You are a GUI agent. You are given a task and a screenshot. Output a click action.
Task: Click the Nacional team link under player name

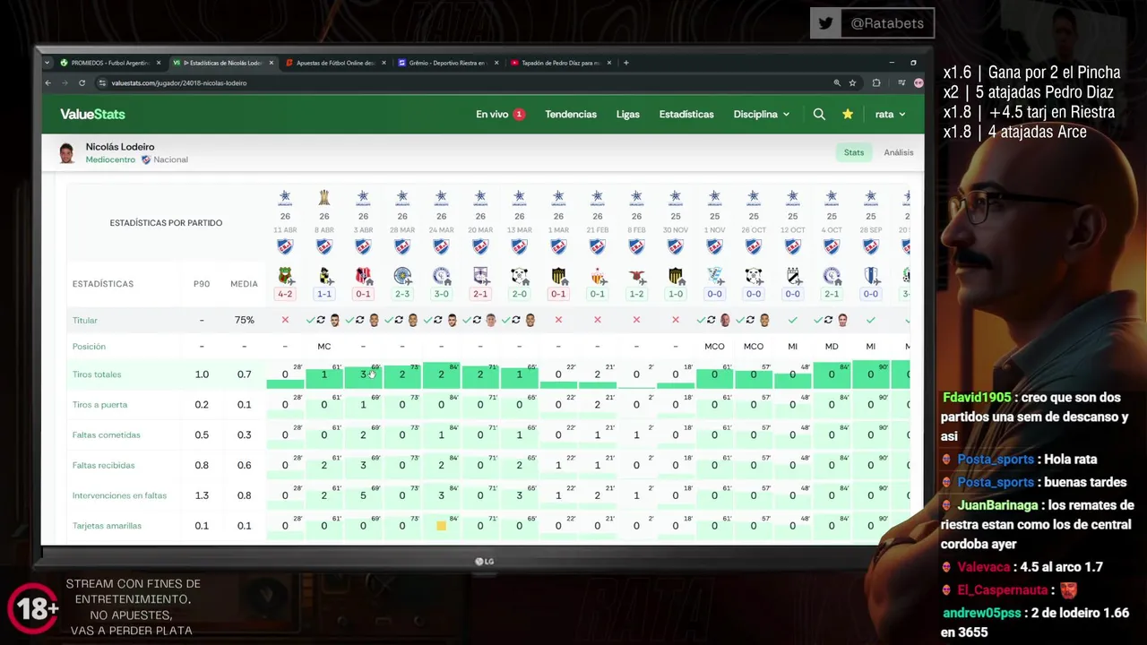click(170, 159)
